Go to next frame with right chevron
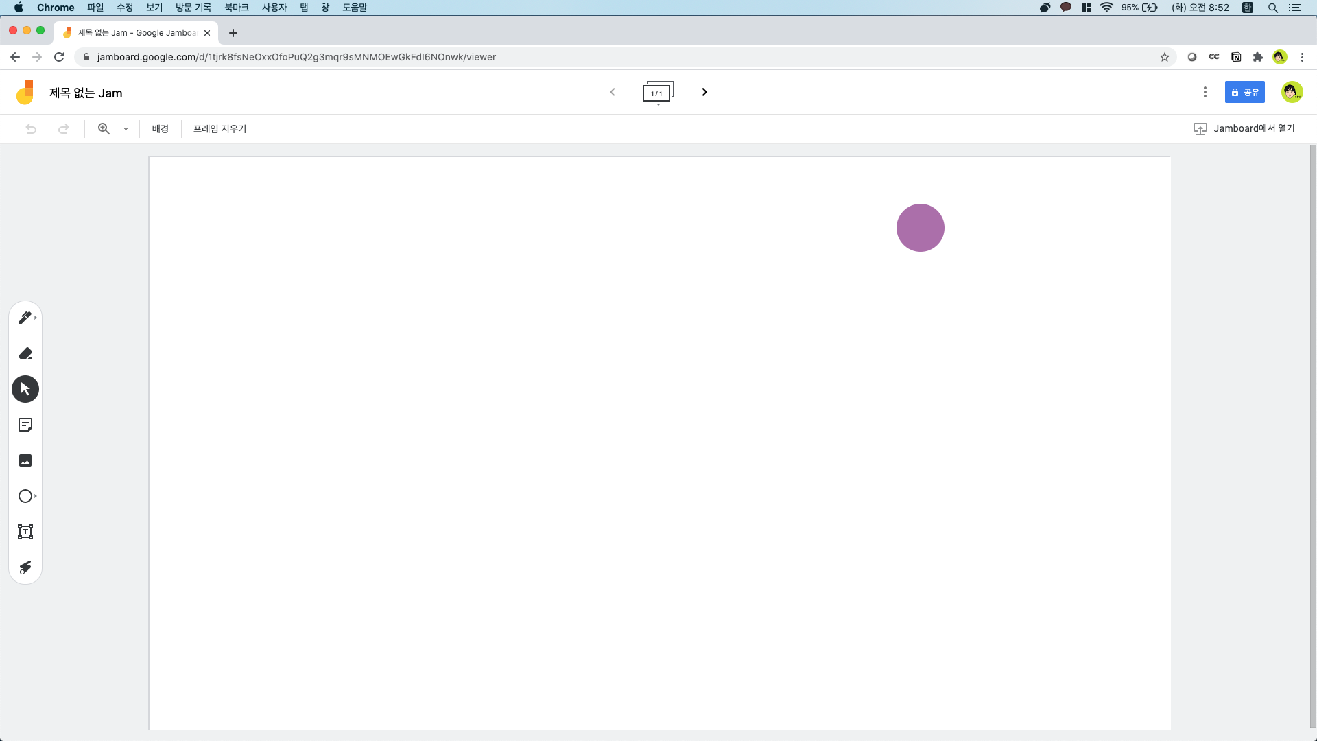Screen dimensions: 1317x741 (x=704, y=92)
